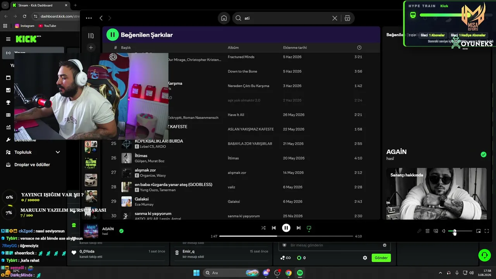Open album link Down to the Bone
Image resolution: width=496 pixels, height=279 pixels.
tap(242, 71)
